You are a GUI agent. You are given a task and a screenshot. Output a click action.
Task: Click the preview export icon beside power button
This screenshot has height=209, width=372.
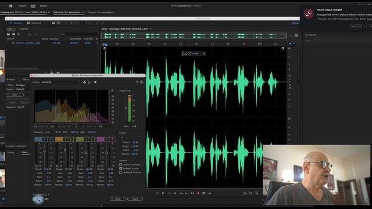tap(46, 199)
